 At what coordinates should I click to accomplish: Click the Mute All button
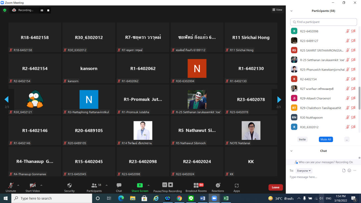coord(326,140)
